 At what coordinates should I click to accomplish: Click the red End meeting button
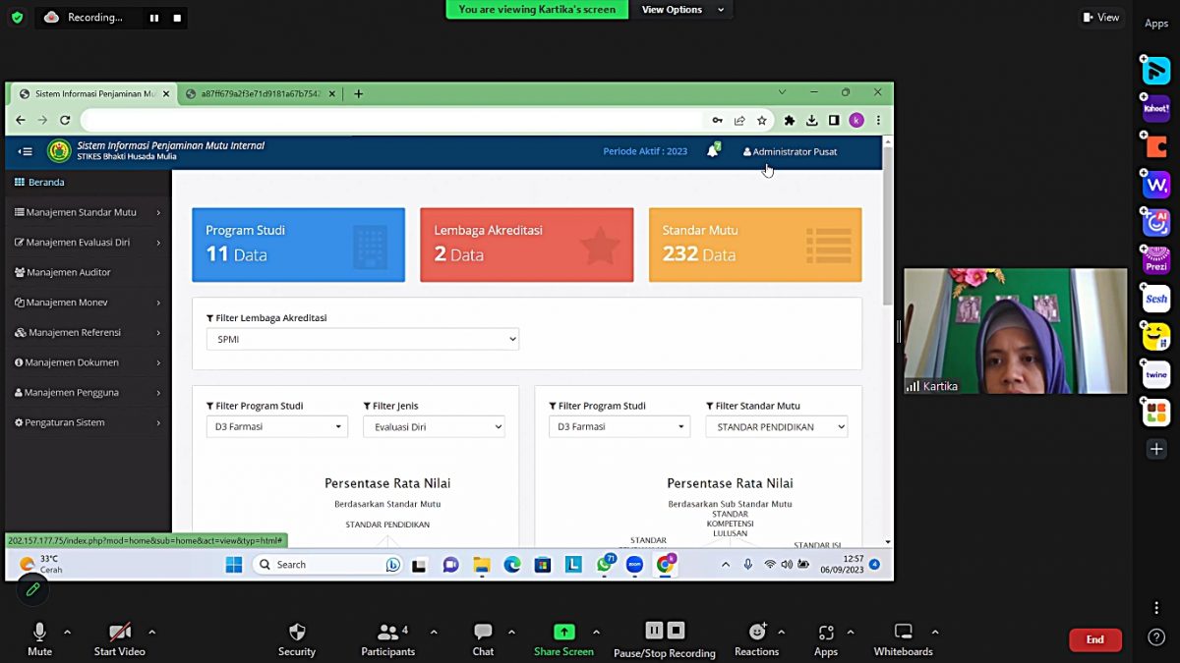tap(1094, 639)
